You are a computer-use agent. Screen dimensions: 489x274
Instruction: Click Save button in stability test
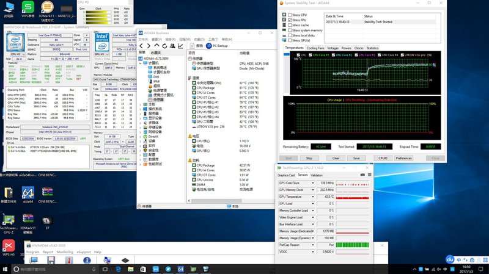coord(356,158)
